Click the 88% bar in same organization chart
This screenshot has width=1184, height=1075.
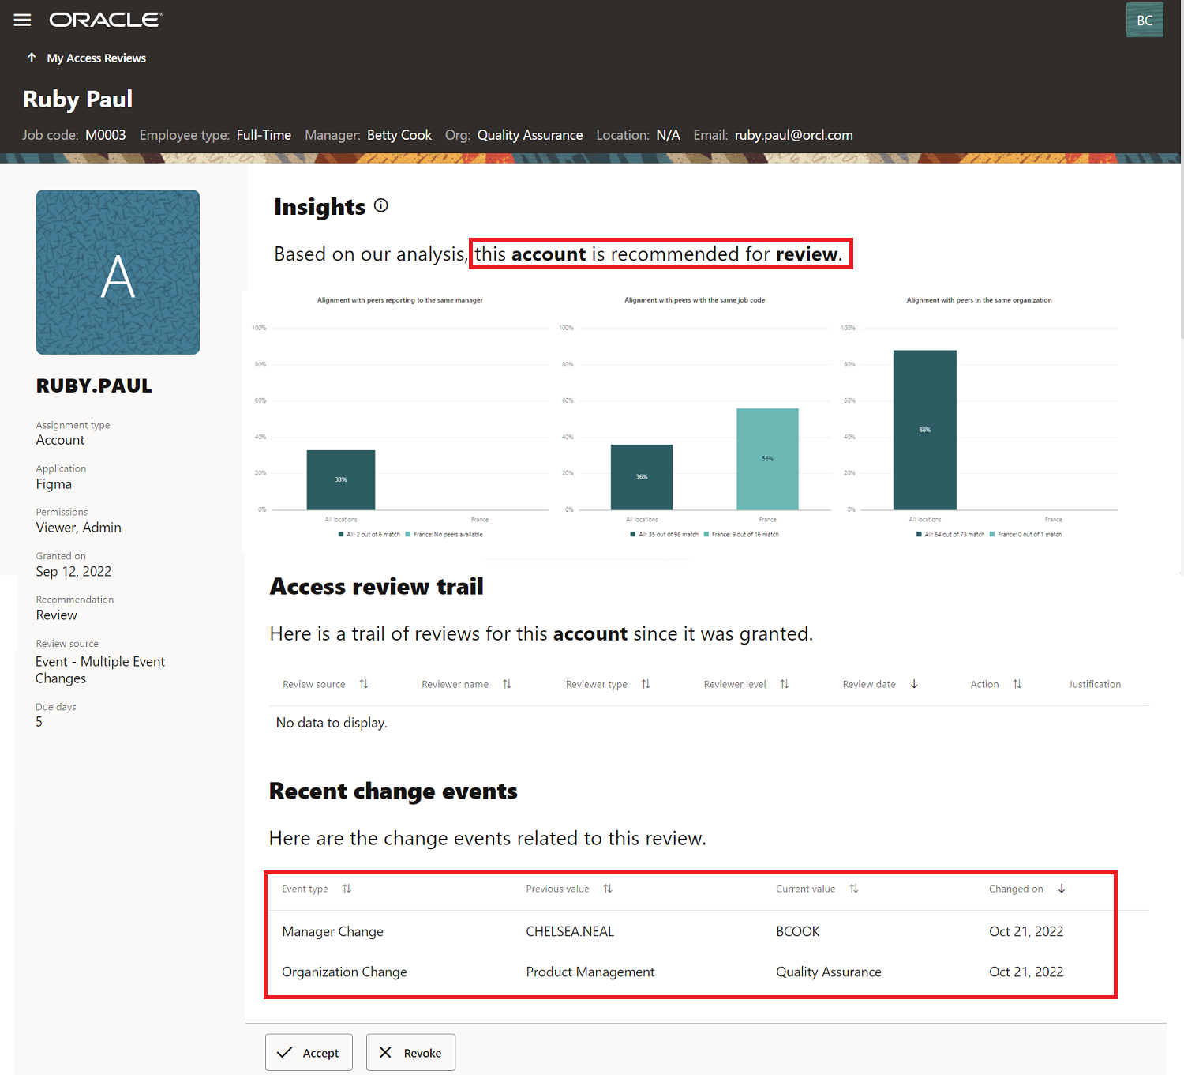click(x=925, y=430)
